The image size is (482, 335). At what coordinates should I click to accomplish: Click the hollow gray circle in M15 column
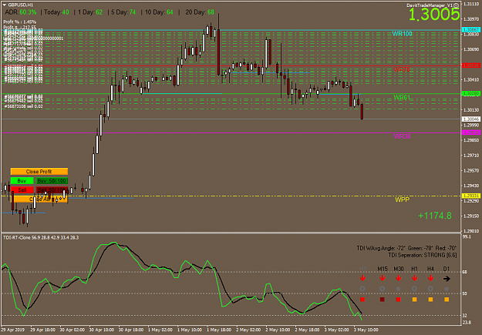(x=382, y=289)
